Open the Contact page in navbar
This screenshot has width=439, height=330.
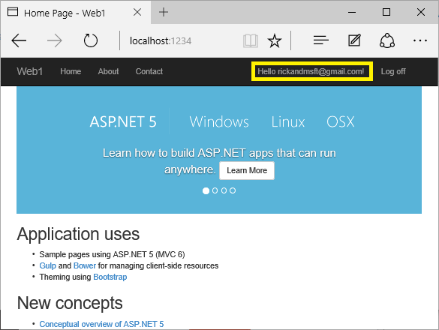(149, 72)
